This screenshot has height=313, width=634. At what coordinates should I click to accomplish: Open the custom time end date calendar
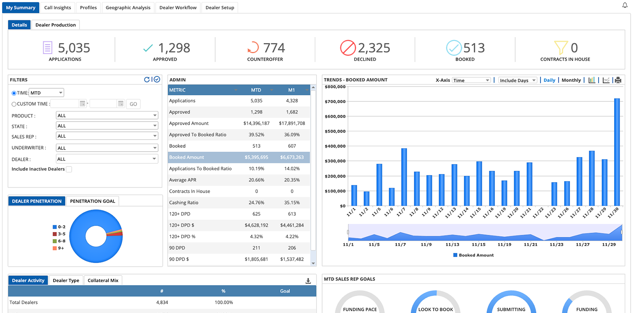[121, 103]
